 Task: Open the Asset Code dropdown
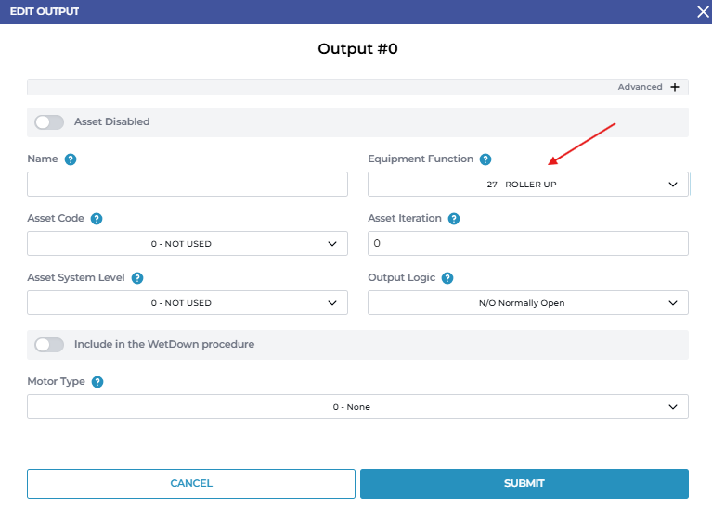(187, 244)
